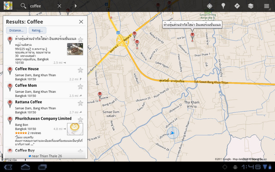Image resolution: width=275 pixels, height=172 pixels.
Task: Open Android recent apps
Action: click(x=43, y=167)
